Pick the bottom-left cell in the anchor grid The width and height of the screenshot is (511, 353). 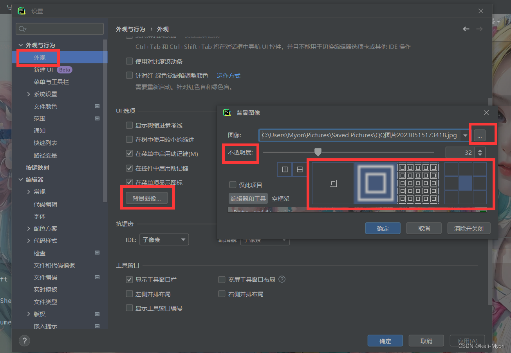coord(451,197)
